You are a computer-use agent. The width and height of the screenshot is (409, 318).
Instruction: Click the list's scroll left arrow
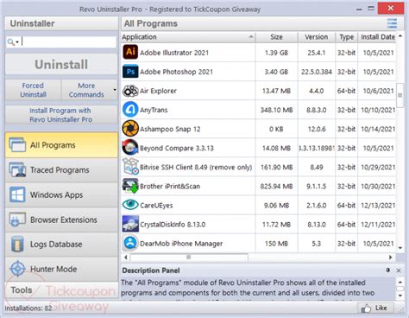[x=126, y=257]
